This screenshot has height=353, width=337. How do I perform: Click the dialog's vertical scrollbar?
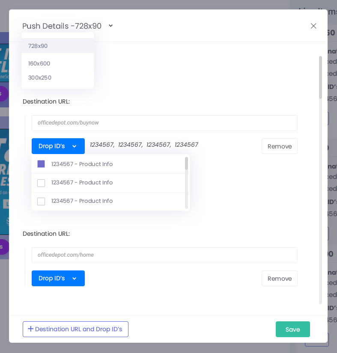320,78
